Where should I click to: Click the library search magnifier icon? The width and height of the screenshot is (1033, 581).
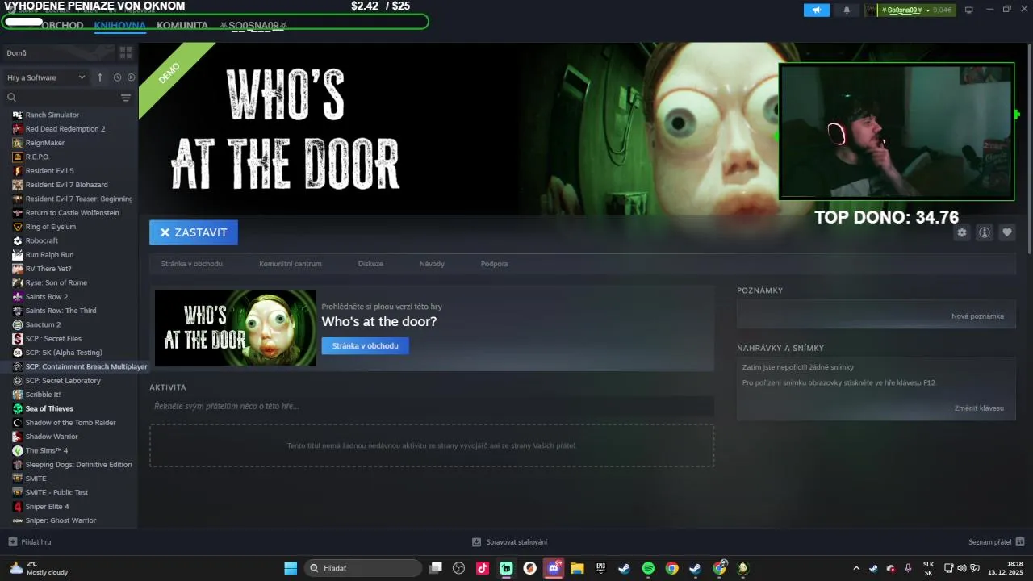point(12,98)
